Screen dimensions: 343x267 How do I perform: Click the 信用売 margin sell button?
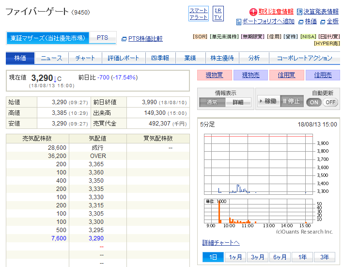[323, 75]
